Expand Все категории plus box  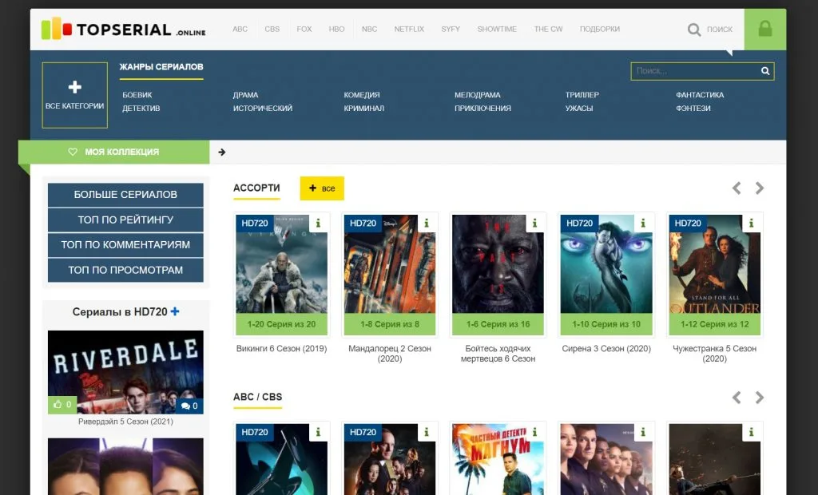coord(75,95)
